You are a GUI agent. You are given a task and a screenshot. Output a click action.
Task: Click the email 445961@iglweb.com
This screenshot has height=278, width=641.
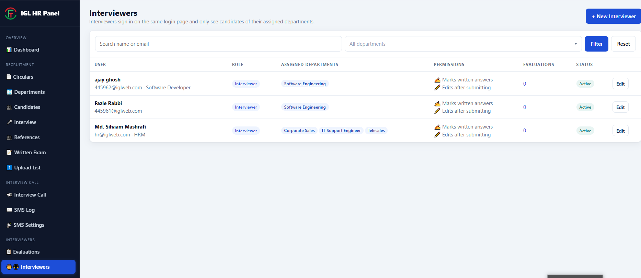coord(118,111)
